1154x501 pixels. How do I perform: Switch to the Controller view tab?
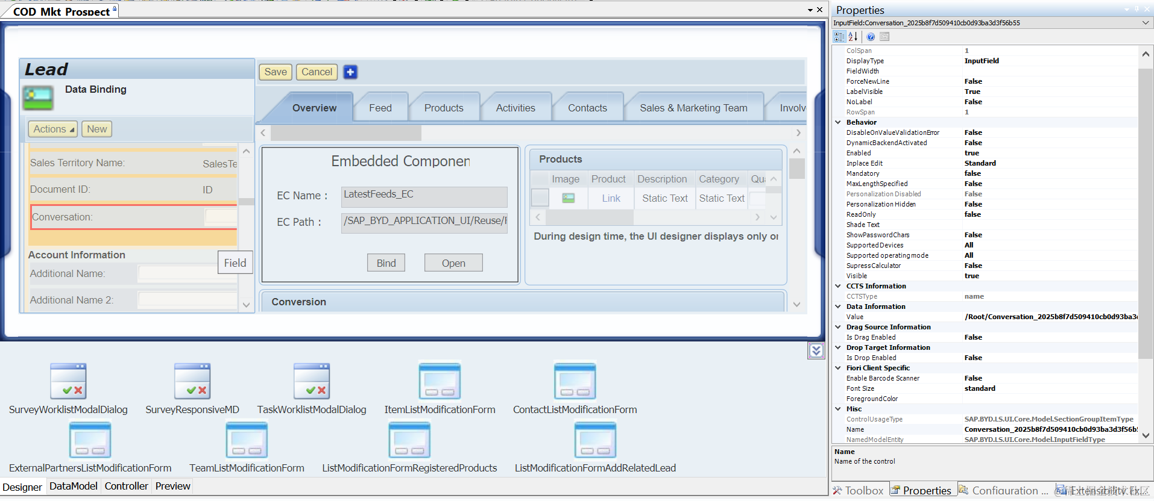(x=126, y=486)
